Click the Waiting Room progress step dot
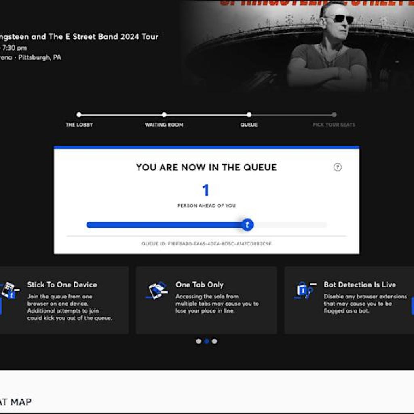 point(164,114)
